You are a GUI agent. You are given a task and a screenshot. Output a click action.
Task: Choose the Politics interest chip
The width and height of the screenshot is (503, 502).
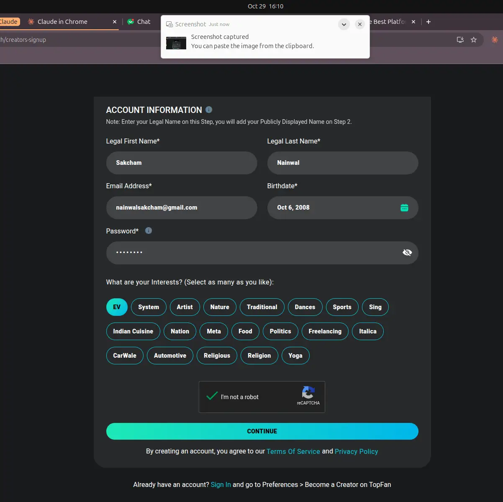point(280,331)
